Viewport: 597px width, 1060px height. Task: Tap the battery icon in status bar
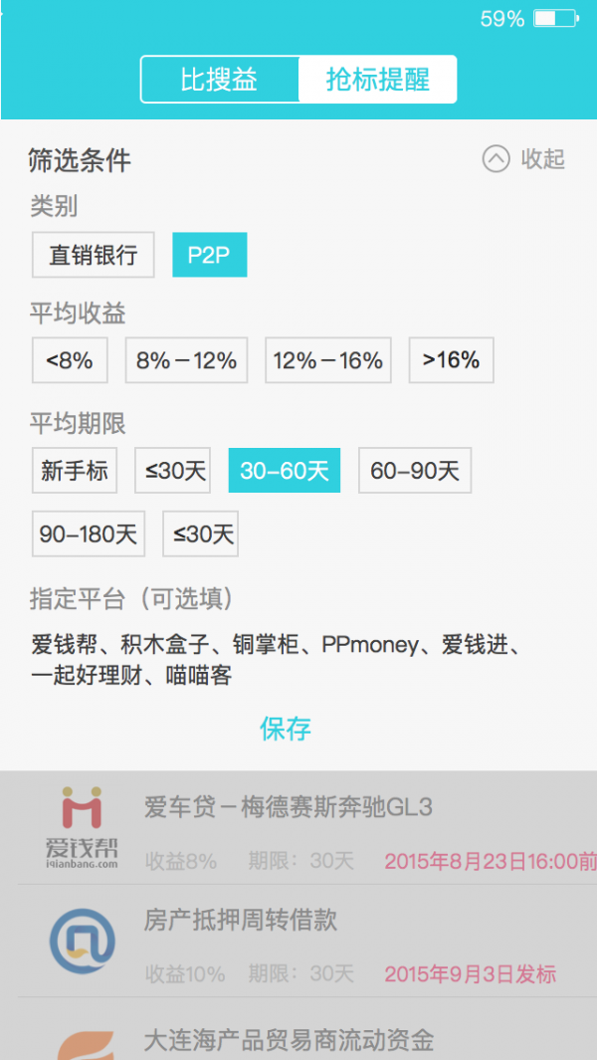(x=556, y=18)
